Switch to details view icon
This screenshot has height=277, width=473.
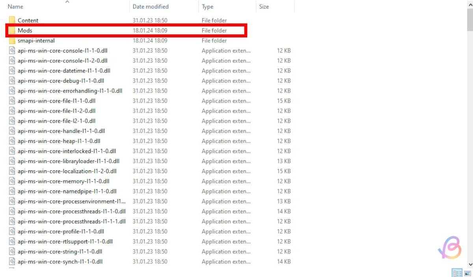[x=457, y=273]
